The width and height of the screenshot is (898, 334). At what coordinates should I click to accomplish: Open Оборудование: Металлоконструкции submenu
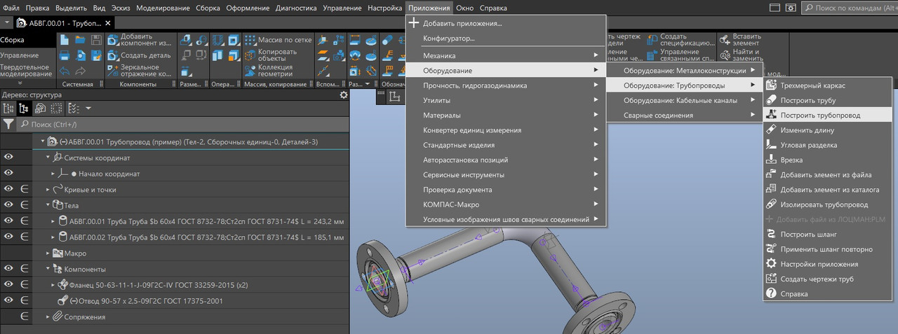pyautogui.click(x=685, y=70)
